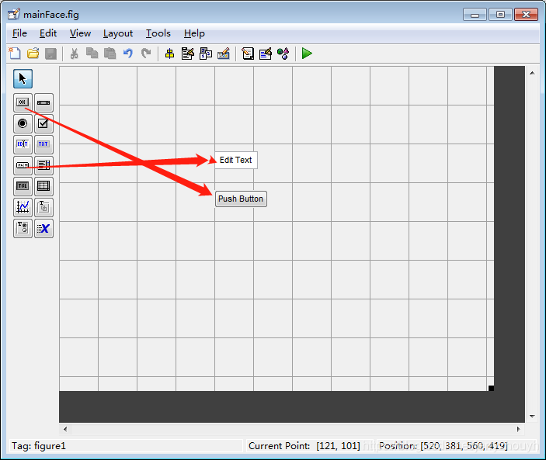The height and width of the screenshot is (460, 546).
Task: Select the Push Button on the canvas
Action: click(x=241, y=199)
